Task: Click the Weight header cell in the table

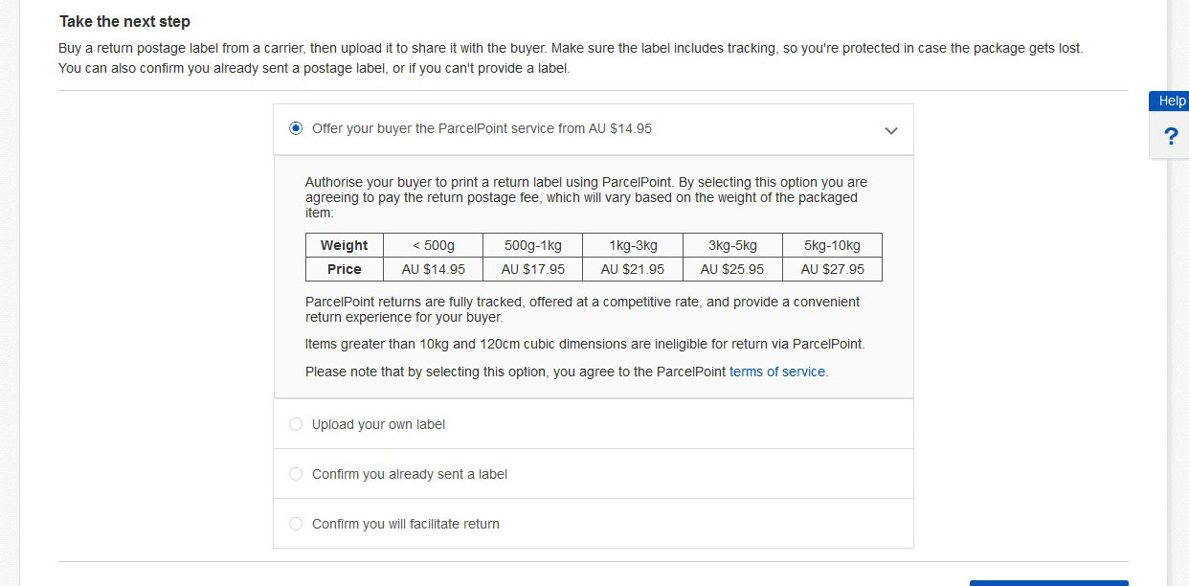Action: pyautogui.click(x=345, y=245)
